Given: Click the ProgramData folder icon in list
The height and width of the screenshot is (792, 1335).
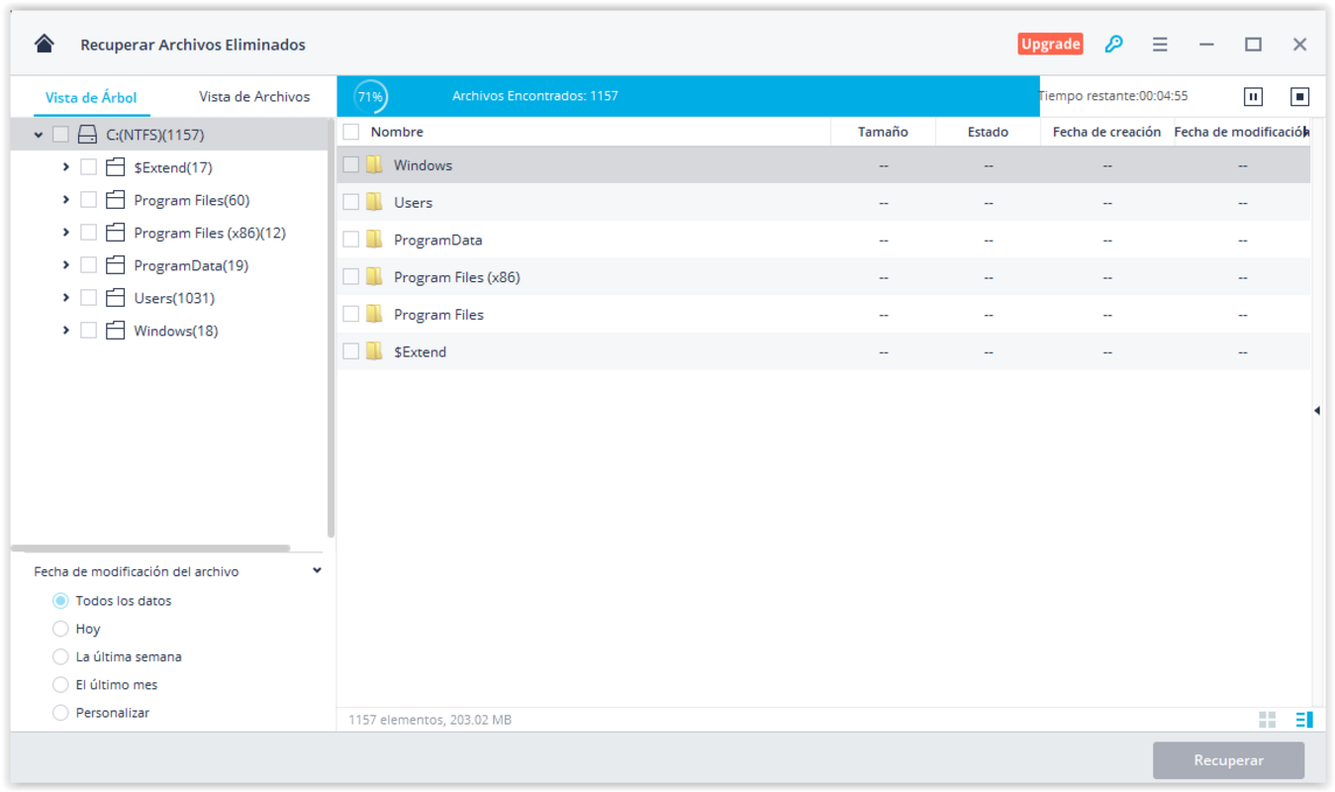Looking at the screenshot, I should [374, 240].
